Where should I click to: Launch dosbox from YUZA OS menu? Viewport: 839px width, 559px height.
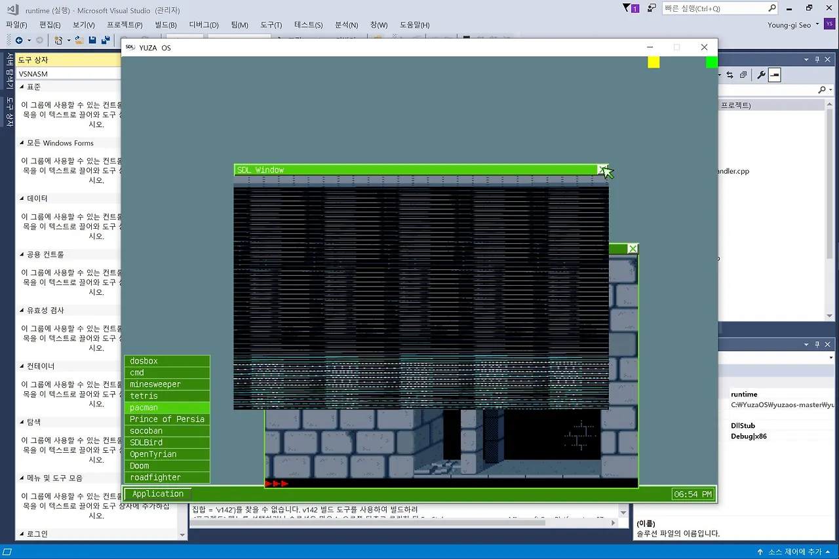pyautogui.click(x=167, y=361)
